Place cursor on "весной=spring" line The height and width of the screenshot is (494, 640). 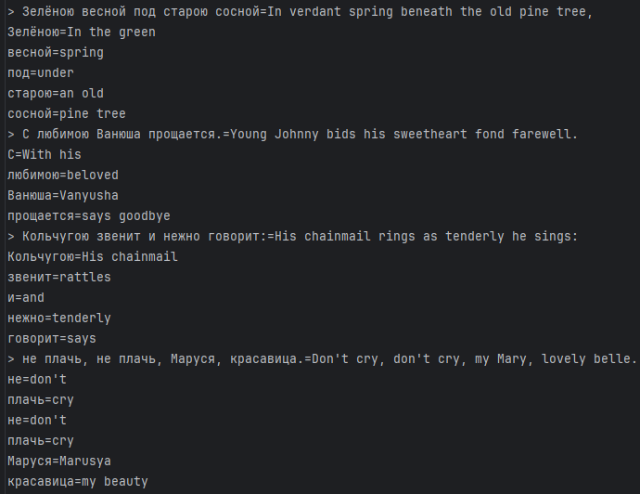click(x=56, y=52)
